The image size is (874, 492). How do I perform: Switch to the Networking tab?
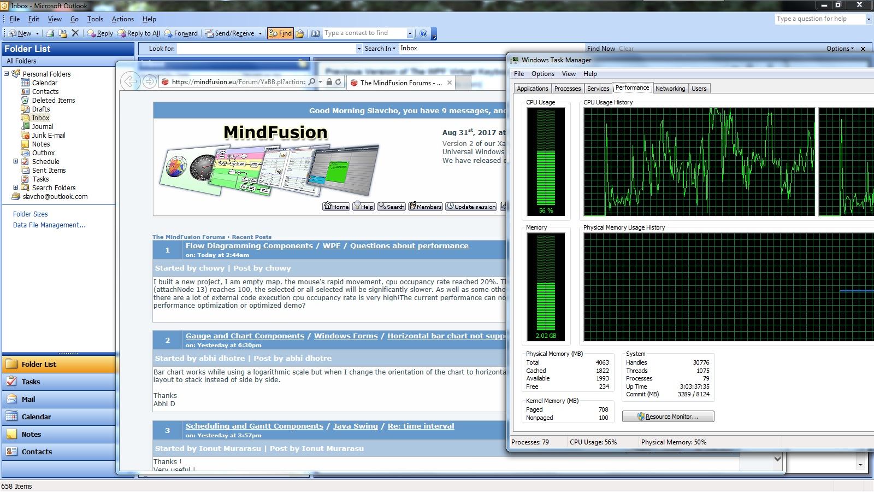point(670,89)
